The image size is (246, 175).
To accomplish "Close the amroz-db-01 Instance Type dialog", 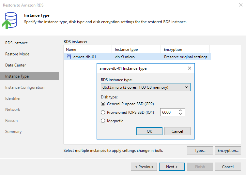I will [190, 68].
